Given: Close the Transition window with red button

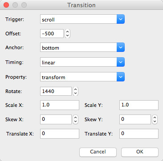Looking at the screenshot, I should point(6,5).
